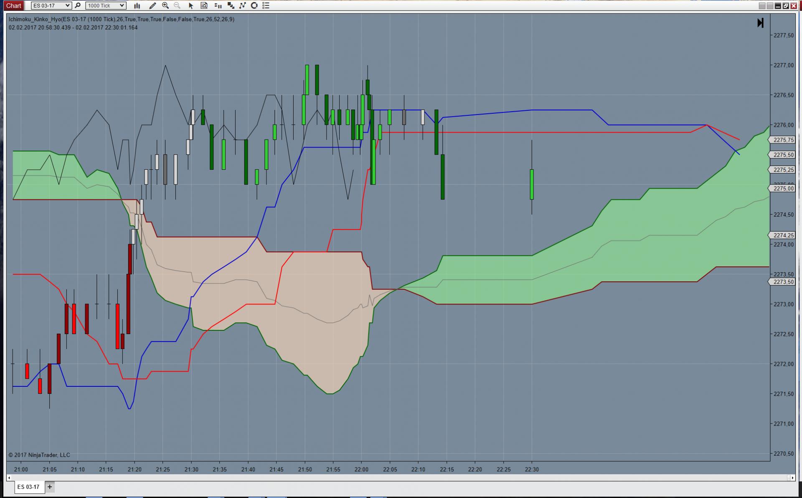The width and height of the screenshot is (802, 498).
Task: Add a new tab with plus button
Action: (50, 487)
